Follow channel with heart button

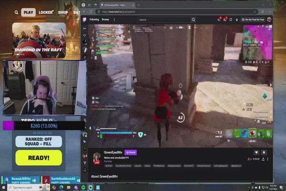pos(256,152)
